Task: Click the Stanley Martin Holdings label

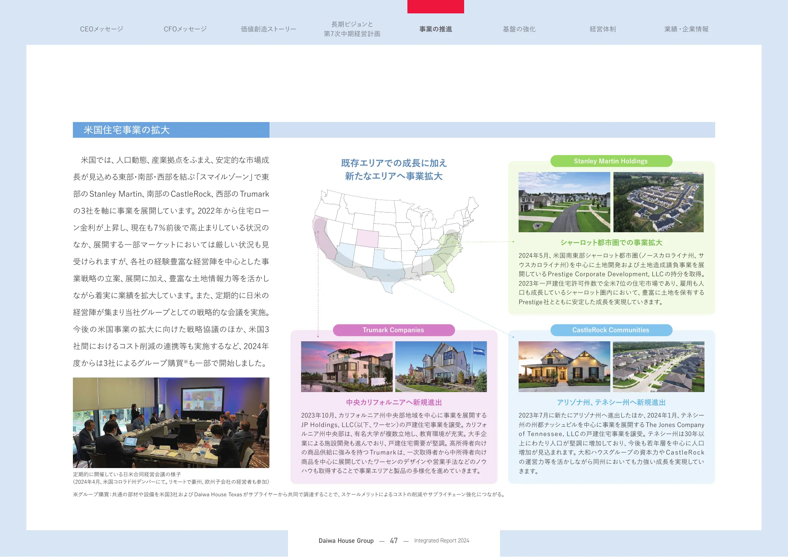Action: [611, 161]
